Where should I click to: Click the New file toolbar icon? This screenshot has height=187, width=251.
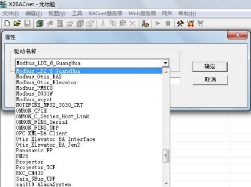point(7,24)
